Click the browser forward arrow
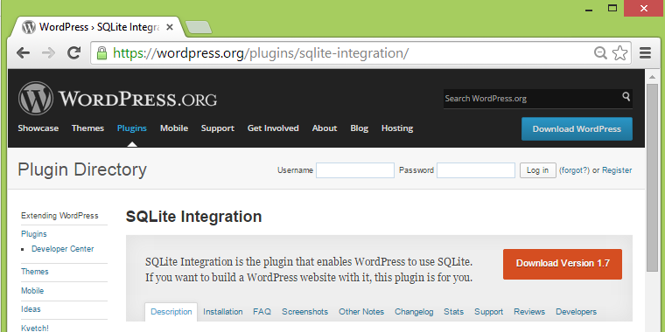665x332 pixels. [x=48, y=53]
